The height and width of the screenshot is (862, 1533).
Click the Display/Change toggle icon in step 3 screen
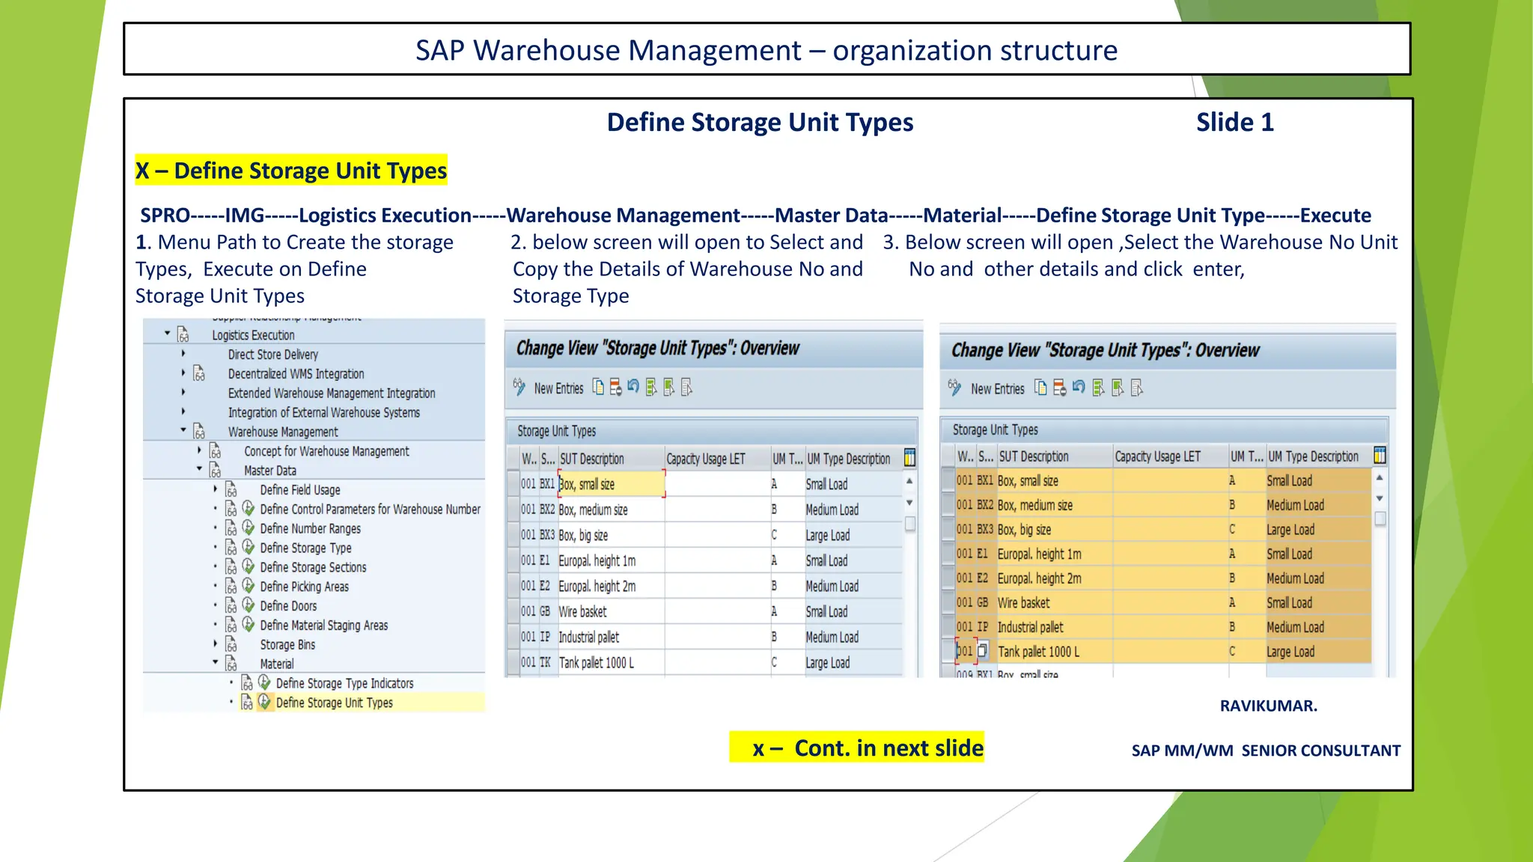954,388
